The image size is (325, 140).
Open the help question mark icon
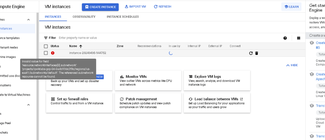point(285,38)
